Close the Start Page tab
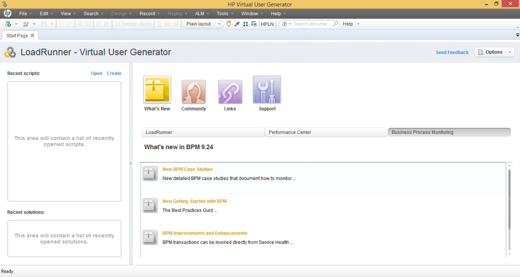 coord(32,36)
